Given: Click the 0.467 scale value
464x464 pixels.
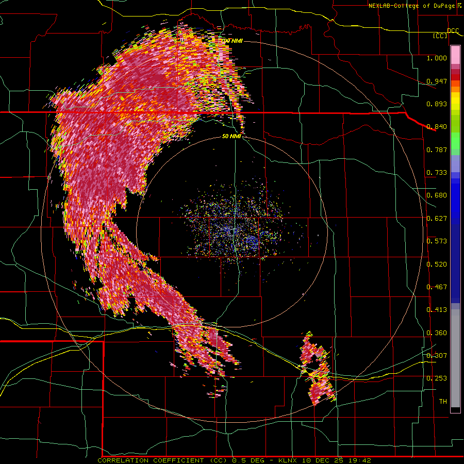Looking at the screenshot, I should (437, 287).
